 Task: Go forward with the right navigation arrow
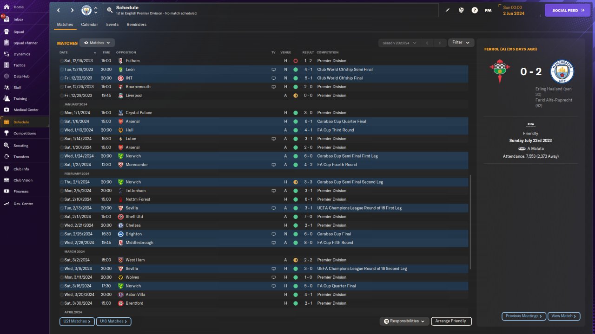coord(72,10)
